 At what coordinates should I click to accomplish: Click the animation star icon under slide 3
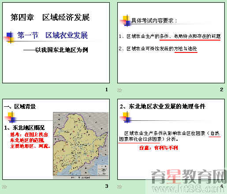point(4,187)
